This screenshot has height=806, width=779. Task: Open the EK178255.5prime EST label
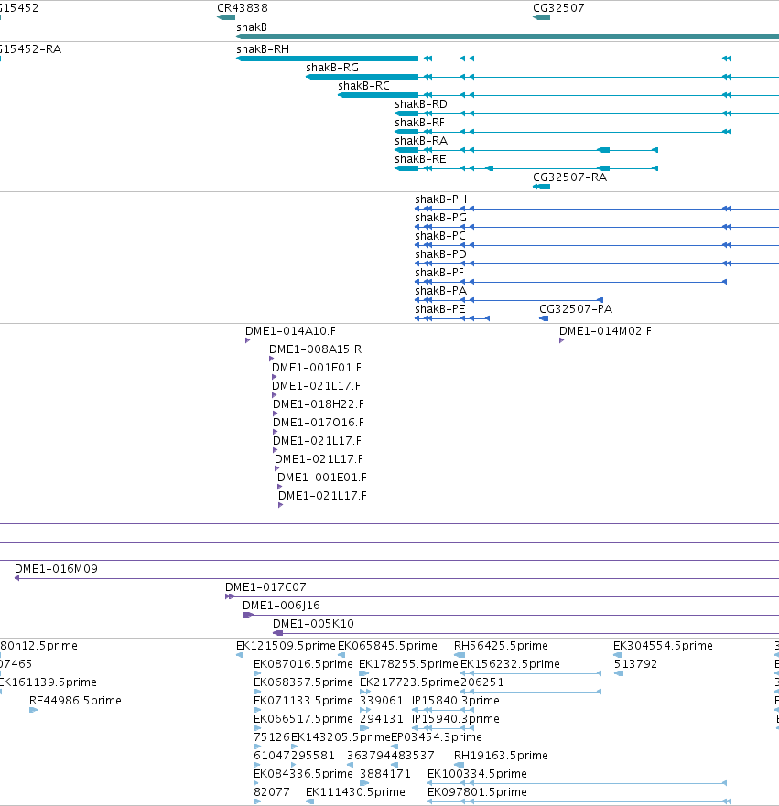click(x=408, y=664)
